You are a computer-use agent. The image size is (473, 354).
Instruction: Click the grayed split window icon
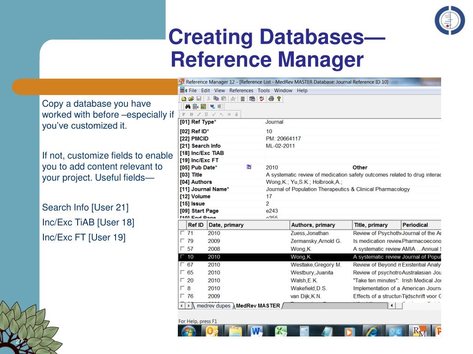(x=220, y=106)
